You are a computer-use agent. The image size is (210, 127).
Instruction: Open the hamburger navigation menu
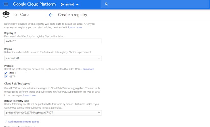pyautogui.click(x=6, y=4)
